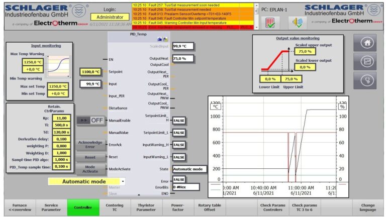
Task: Switch to the Service Parameter tab
Action: [x=51, y=207]
